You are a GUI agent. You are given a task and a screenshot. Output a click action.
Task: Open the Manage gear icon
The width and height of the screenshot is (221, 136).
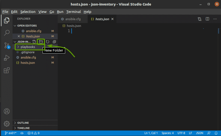[7, 124]
